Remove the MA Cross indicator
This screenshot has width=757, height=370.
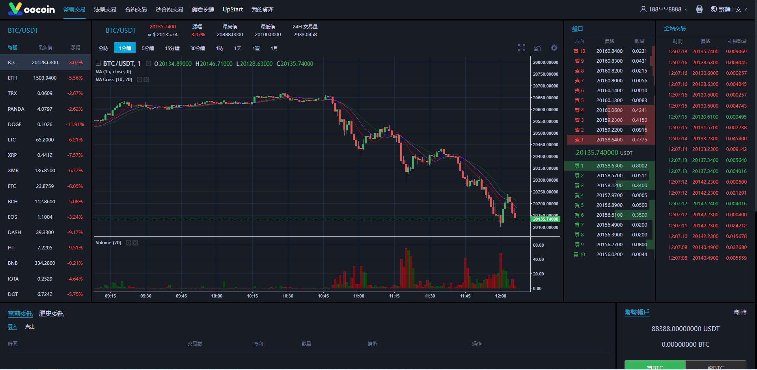[x=146, y=80]
